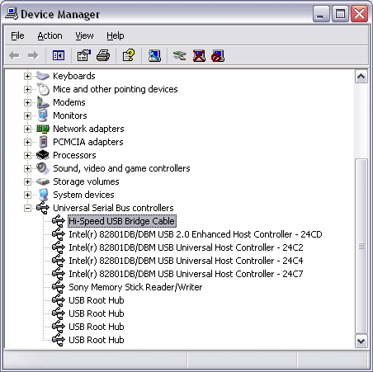Screen dimensions: 373x372
Task: Click the Network adapters card icon
Action: tap(43, 129)
